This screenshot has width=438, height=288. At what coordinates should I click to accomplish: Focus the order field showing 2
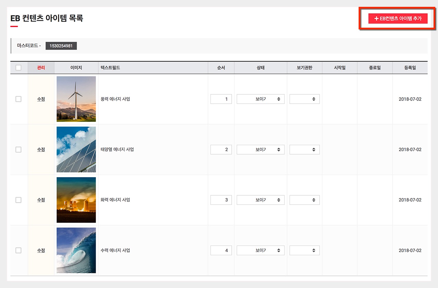pyautogui.click(x=221, y=149)
